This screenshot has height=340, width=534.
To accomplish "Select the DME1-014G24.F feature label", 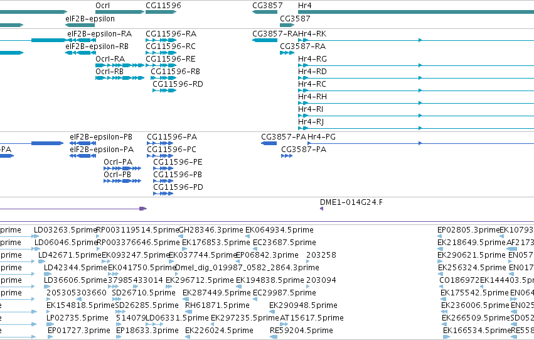I will [351, 202].
